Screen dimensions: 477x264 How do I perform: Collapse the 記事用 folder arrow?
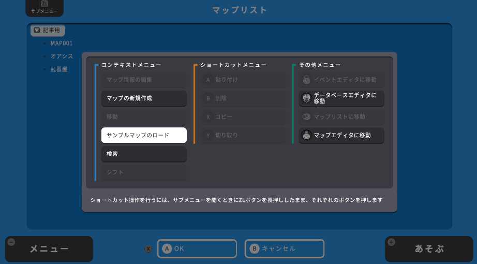tap(37, 31)
